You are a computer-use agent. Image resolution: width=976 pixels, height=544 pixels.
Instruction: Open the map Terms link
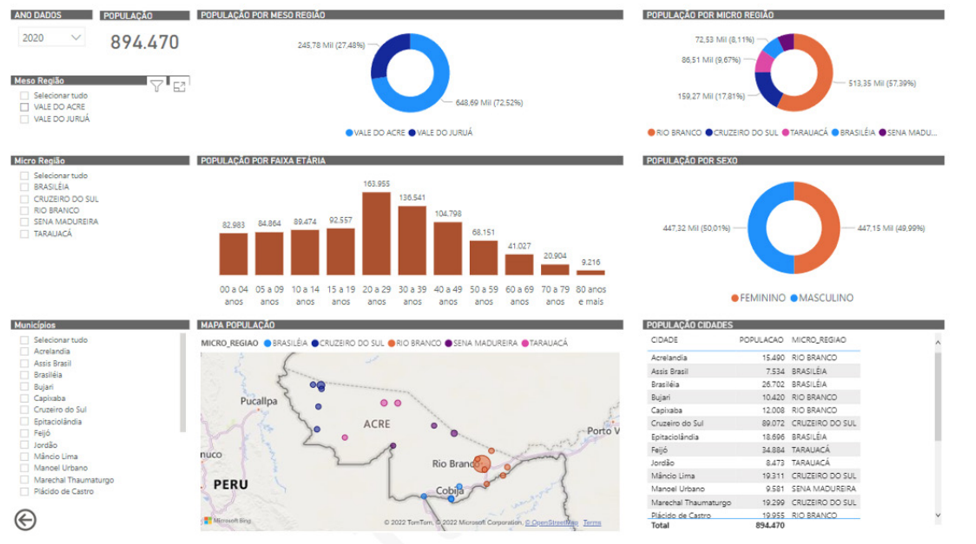591,522
